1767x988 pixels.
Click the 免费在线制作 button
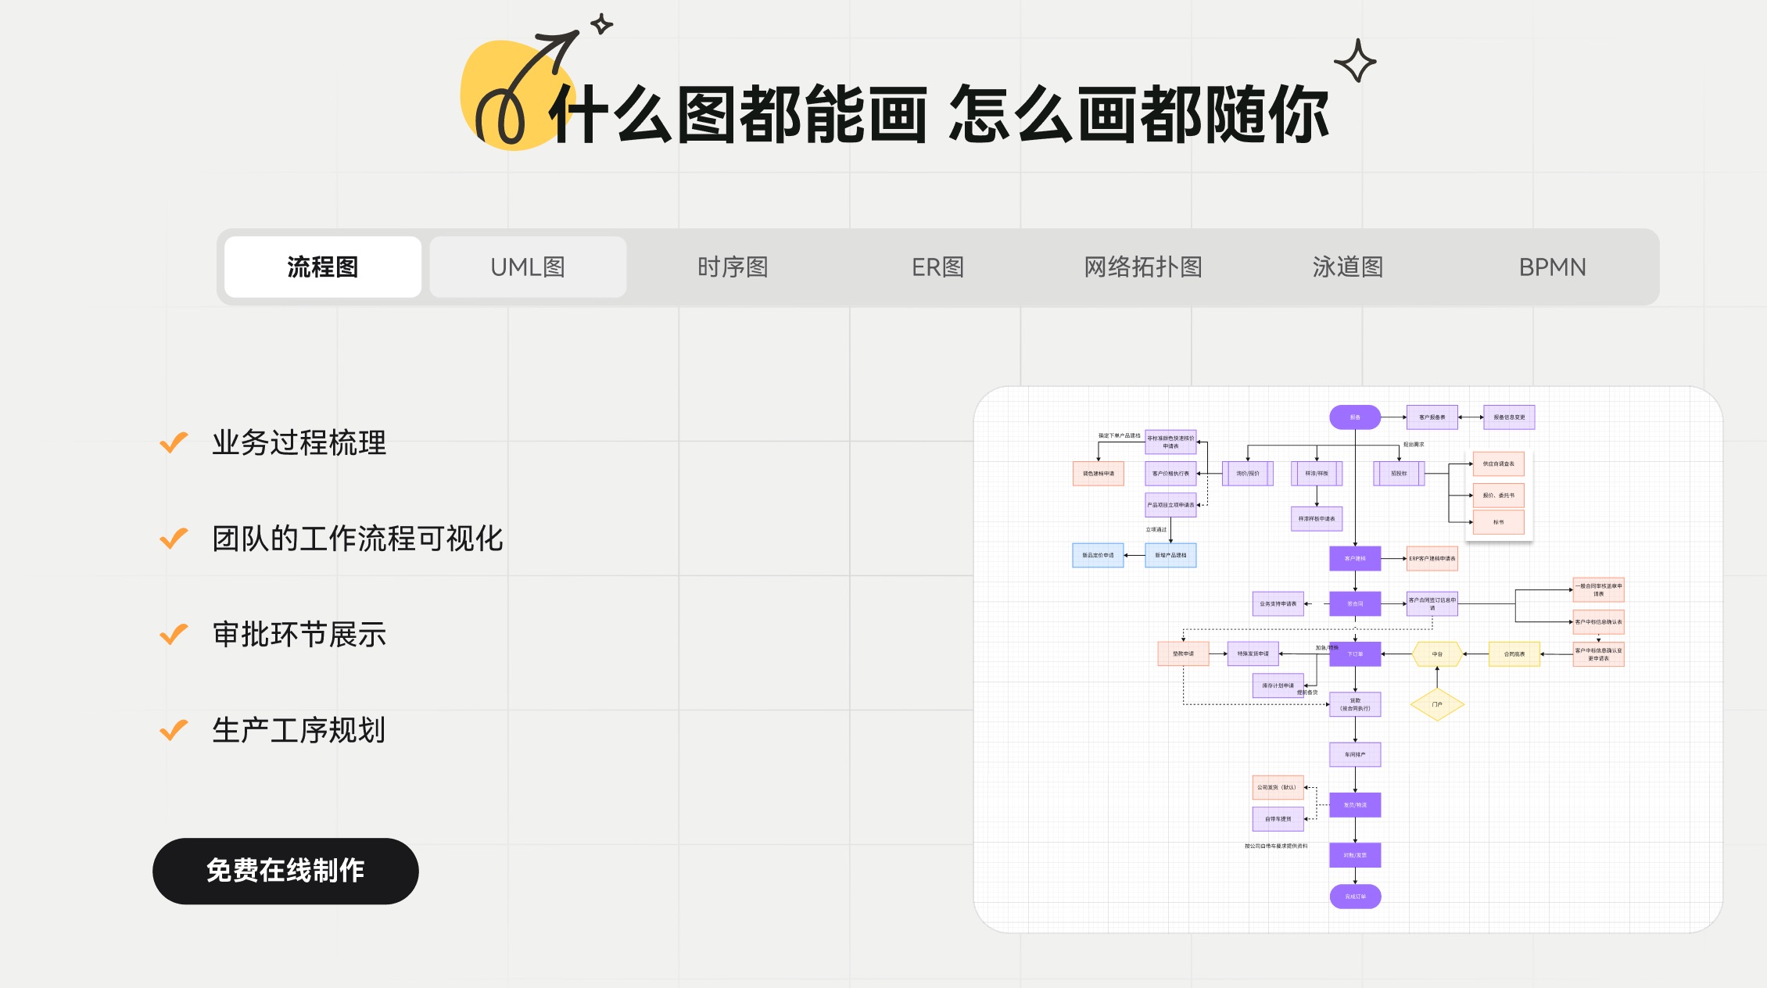pyautogui.click(x=285, y=871)
